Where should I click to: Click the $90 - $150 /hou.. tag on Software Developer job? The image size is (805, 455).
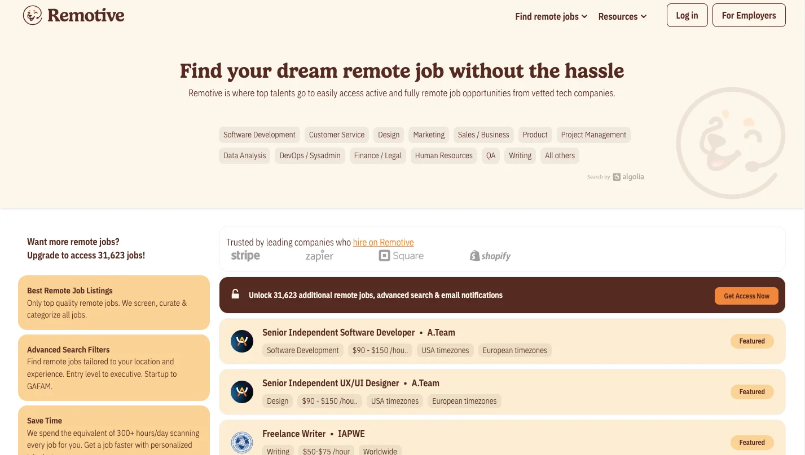380,350
